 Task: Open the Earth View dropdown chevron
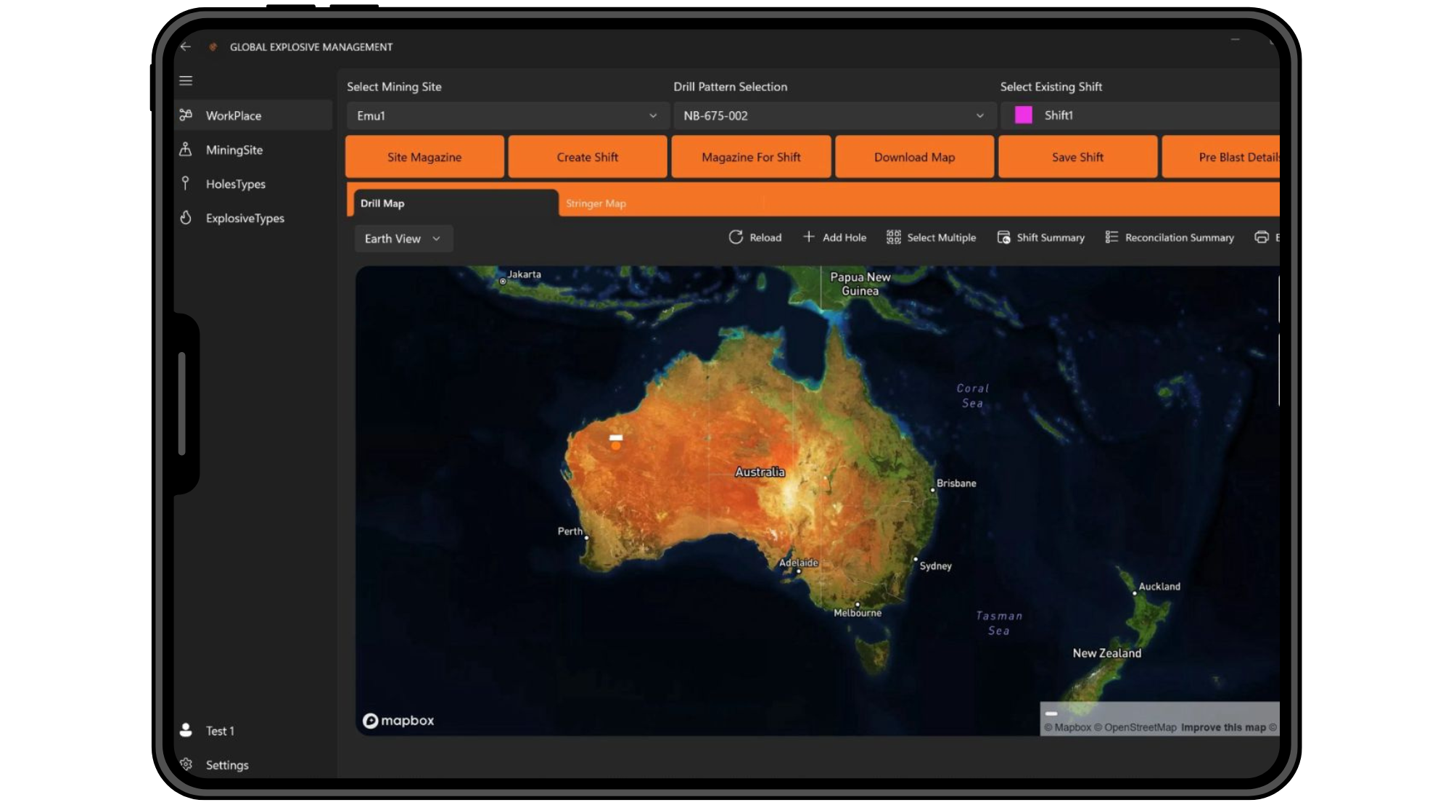(x=437, y=238)
